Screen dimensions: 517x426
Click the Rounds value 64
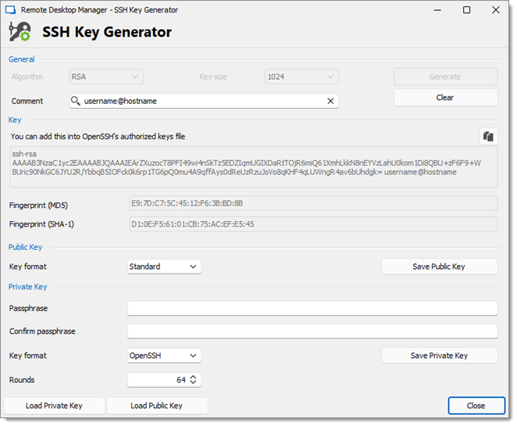pos(181,380)
